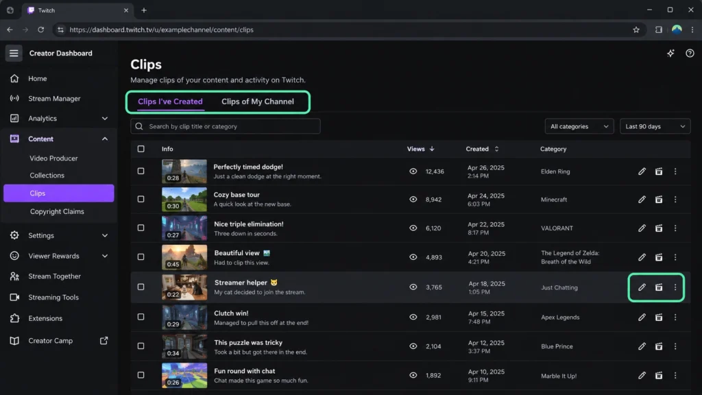The width and height of the screenshot is (702, 395).
Task: Check the 'Fun round with chat' checkbox
Action: (x=141, y=375)
